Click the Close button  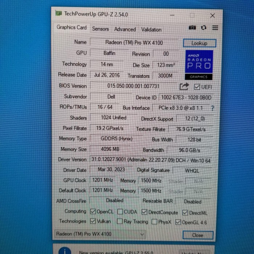pyautogui.click(x=198, y=235)
